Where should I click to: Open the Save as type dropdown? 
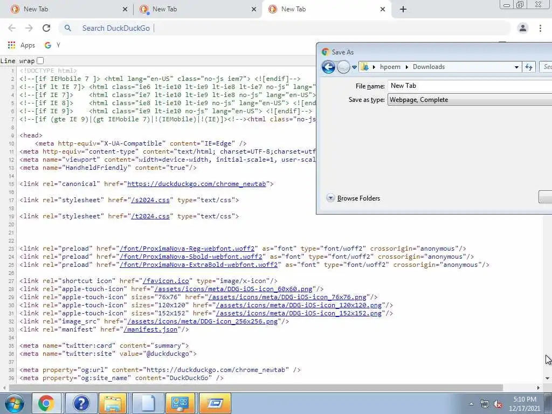pos(470,100)
